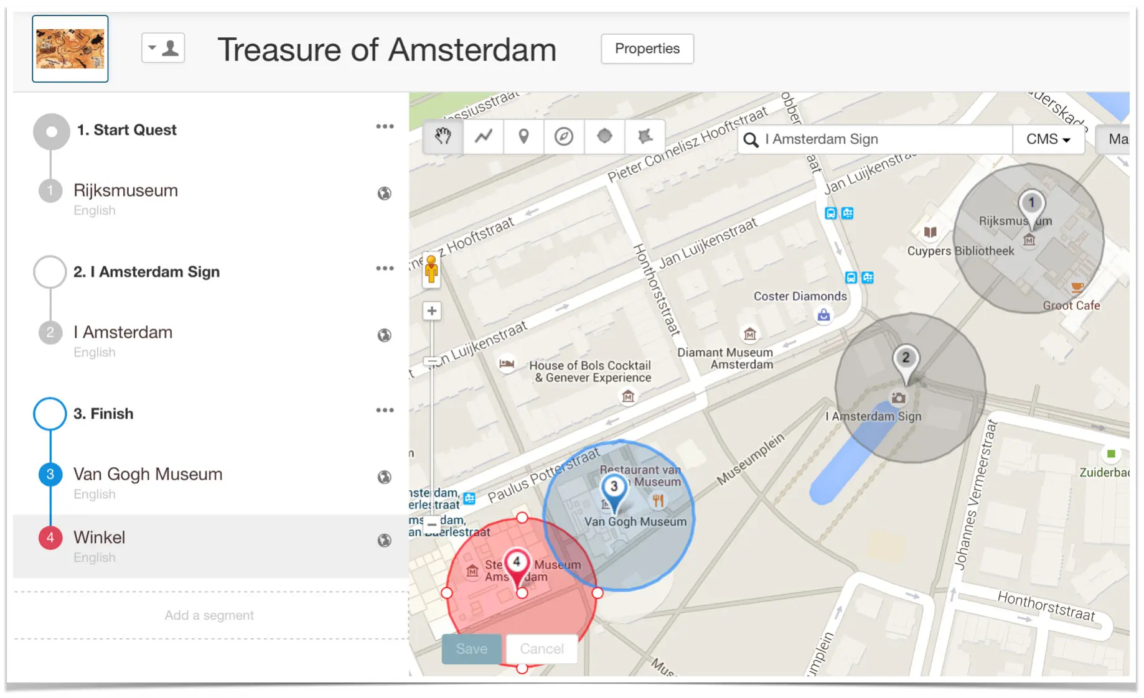Click map marker 1 at Rijksmuseum

coord(1031,208)
